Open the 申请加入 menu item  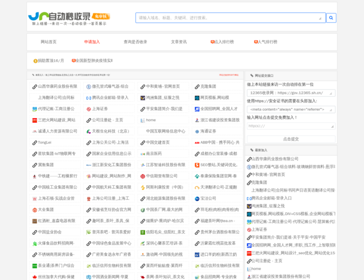[92, 42]
